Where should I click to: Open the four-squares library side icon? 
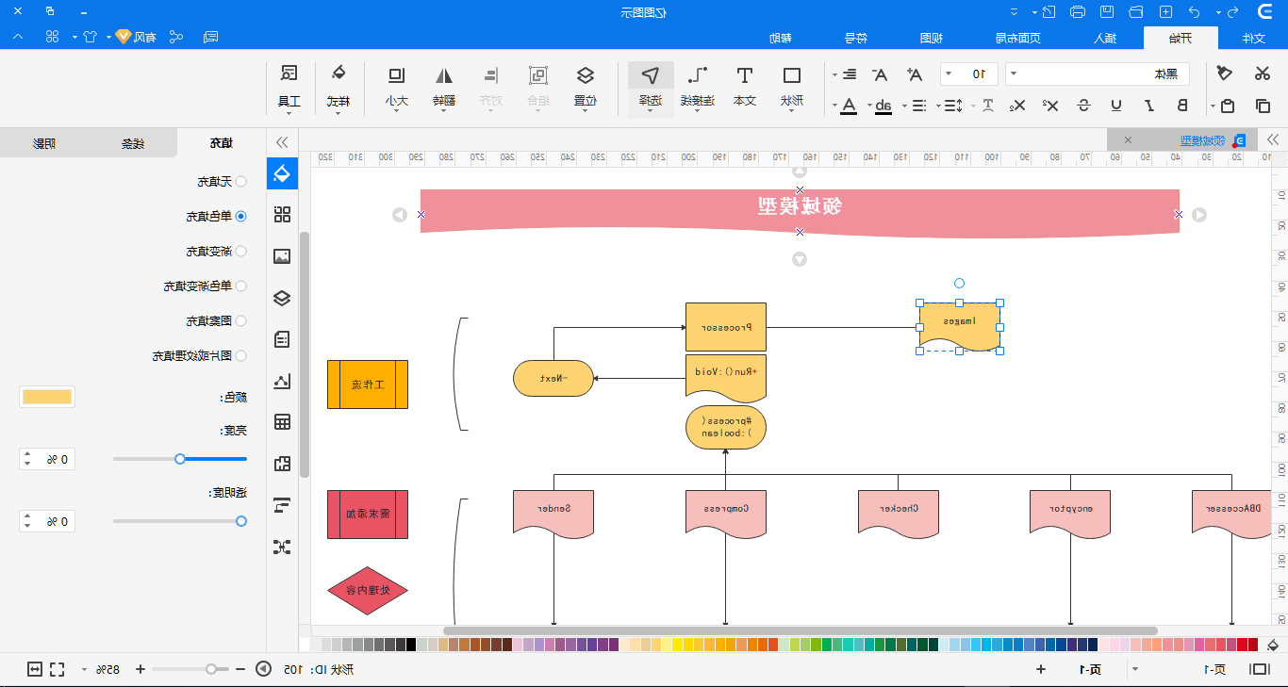coord(282,215)
